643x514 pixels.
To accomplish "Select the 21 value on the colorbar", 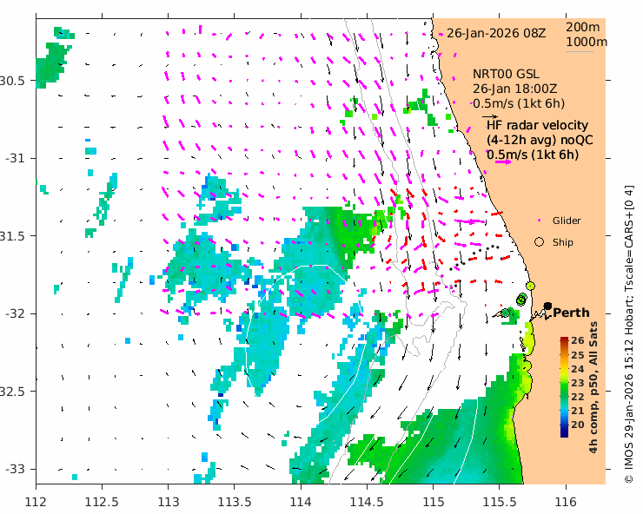I will tap(577, 411).
